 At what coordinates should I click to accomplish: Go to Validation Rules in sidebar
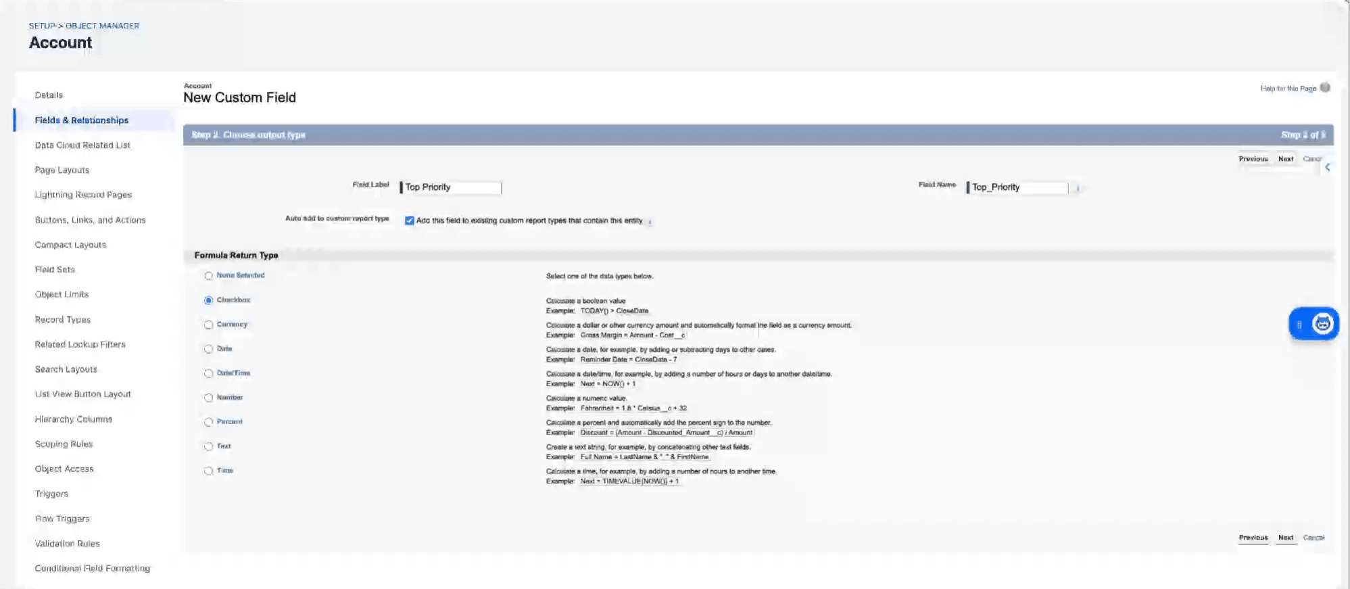coord(67,544)
